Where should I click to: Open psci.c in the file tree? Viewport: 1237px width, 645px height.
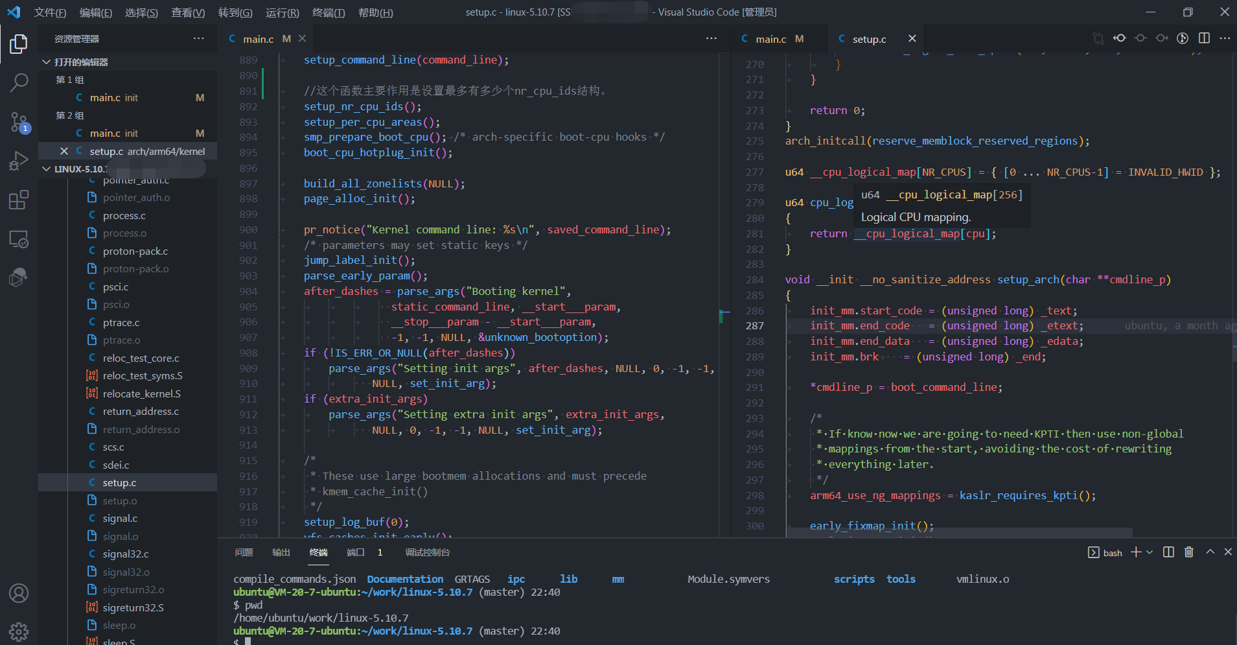[115, 287]
